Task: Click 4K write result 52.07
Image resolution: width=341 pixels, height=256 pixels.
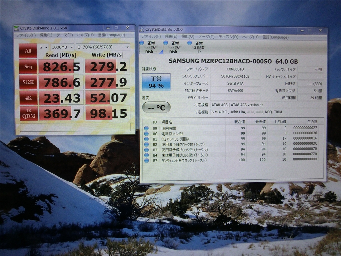Action: [x=108, y=98]
